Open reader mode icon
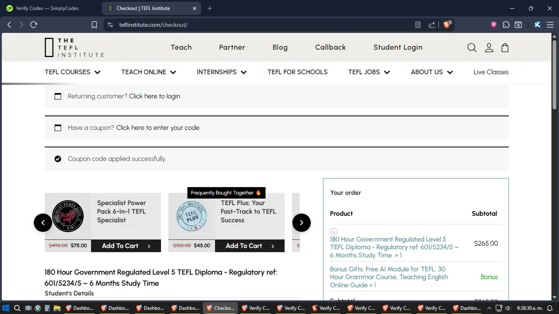The height and width of the screenshot is (314, 559). click(x=418, y=25)
